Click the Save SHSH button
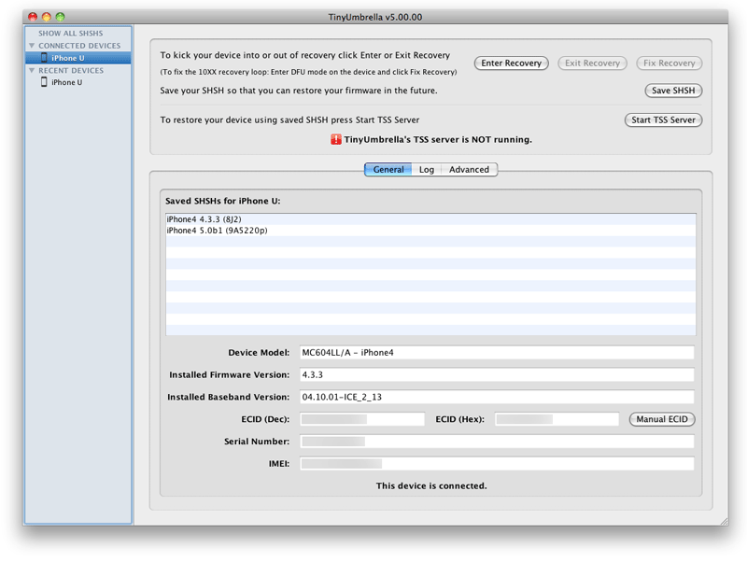Viewport: 747px width, 562px height. coord(673,91)
